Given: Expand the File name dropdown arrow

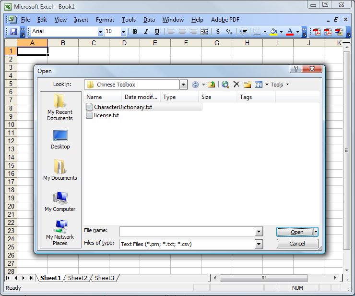Looking at the screenshot, I should [x=259, y=232].
